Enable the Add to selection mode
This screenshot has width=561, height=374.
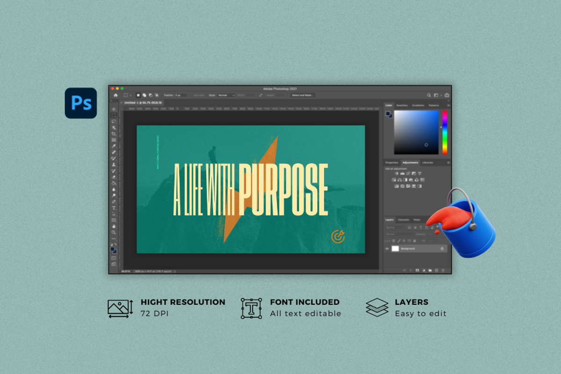click(x=144, y=95)
